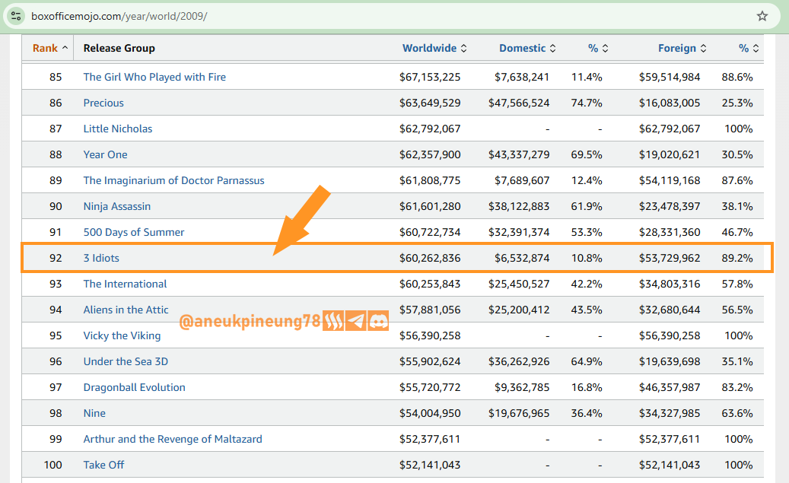Click the boxofficemojo.com URL address field

coord(119,16)
